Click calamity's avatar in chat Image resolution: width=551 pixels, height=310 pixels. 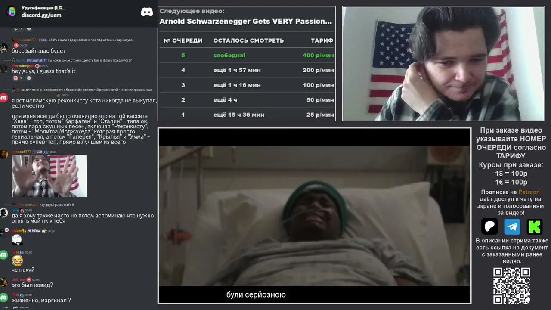(4, 233)
